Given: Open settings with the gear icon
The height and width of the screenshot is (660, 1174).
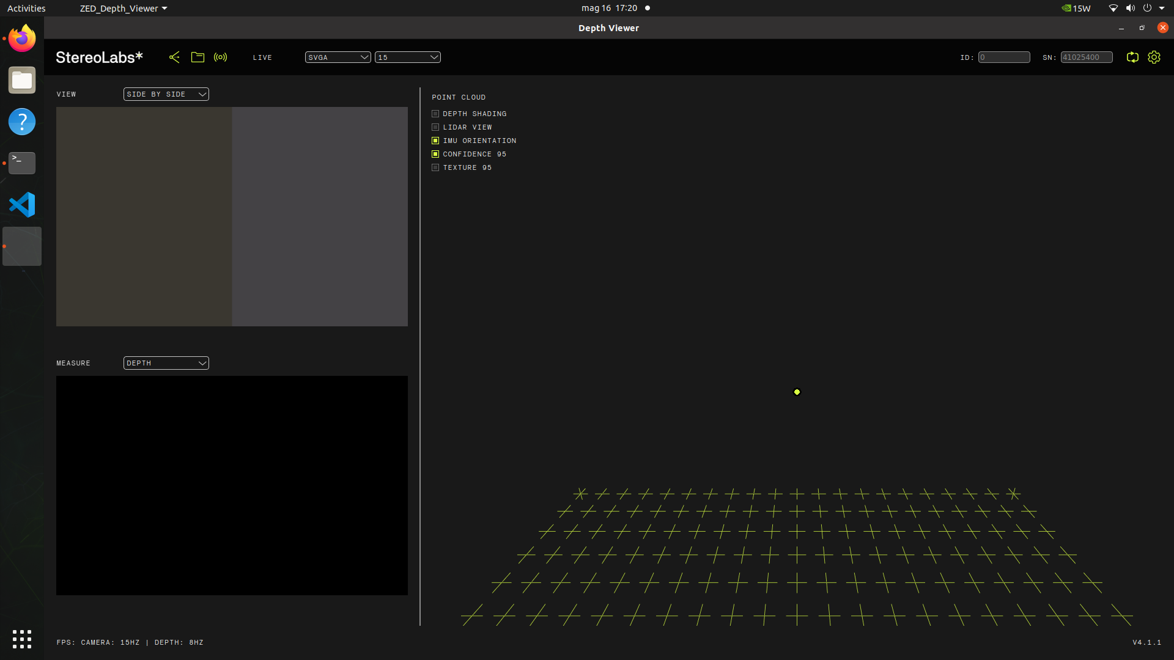Looking at the screenshot, I should (1154, 57).
